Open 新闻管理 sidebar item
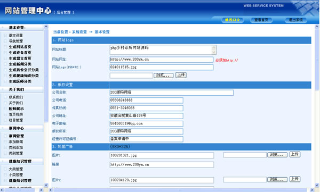This screenshot has height=192, width=320. [16, 136]
